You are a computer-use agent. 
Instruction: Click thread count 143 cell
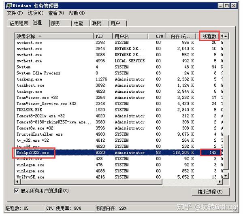[x=213, y=152]
